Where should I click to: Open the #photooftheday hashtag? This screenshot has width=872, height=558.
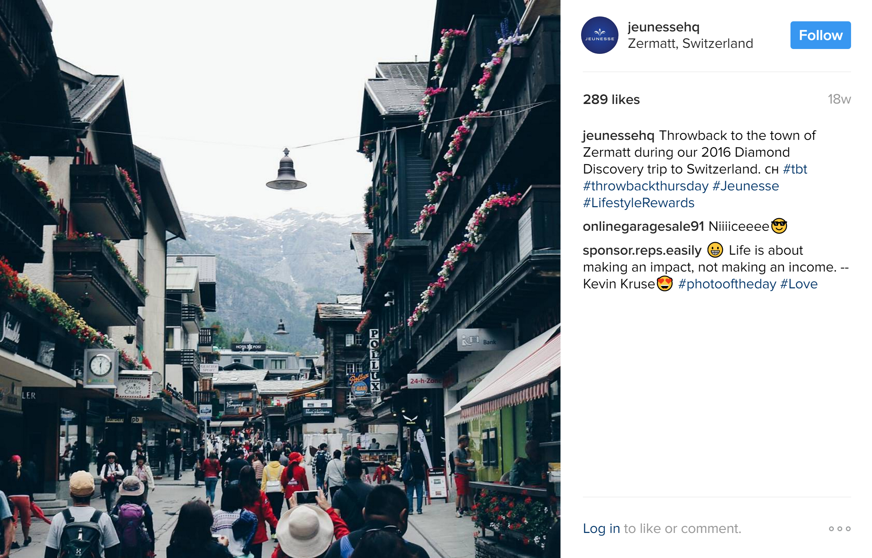point(727,284)
